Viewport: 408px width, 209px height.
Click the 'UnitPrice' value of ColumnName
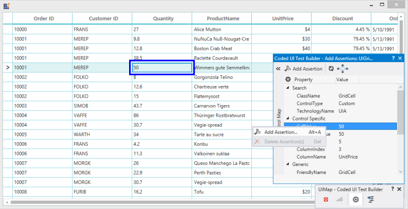(x=348, y=157)
